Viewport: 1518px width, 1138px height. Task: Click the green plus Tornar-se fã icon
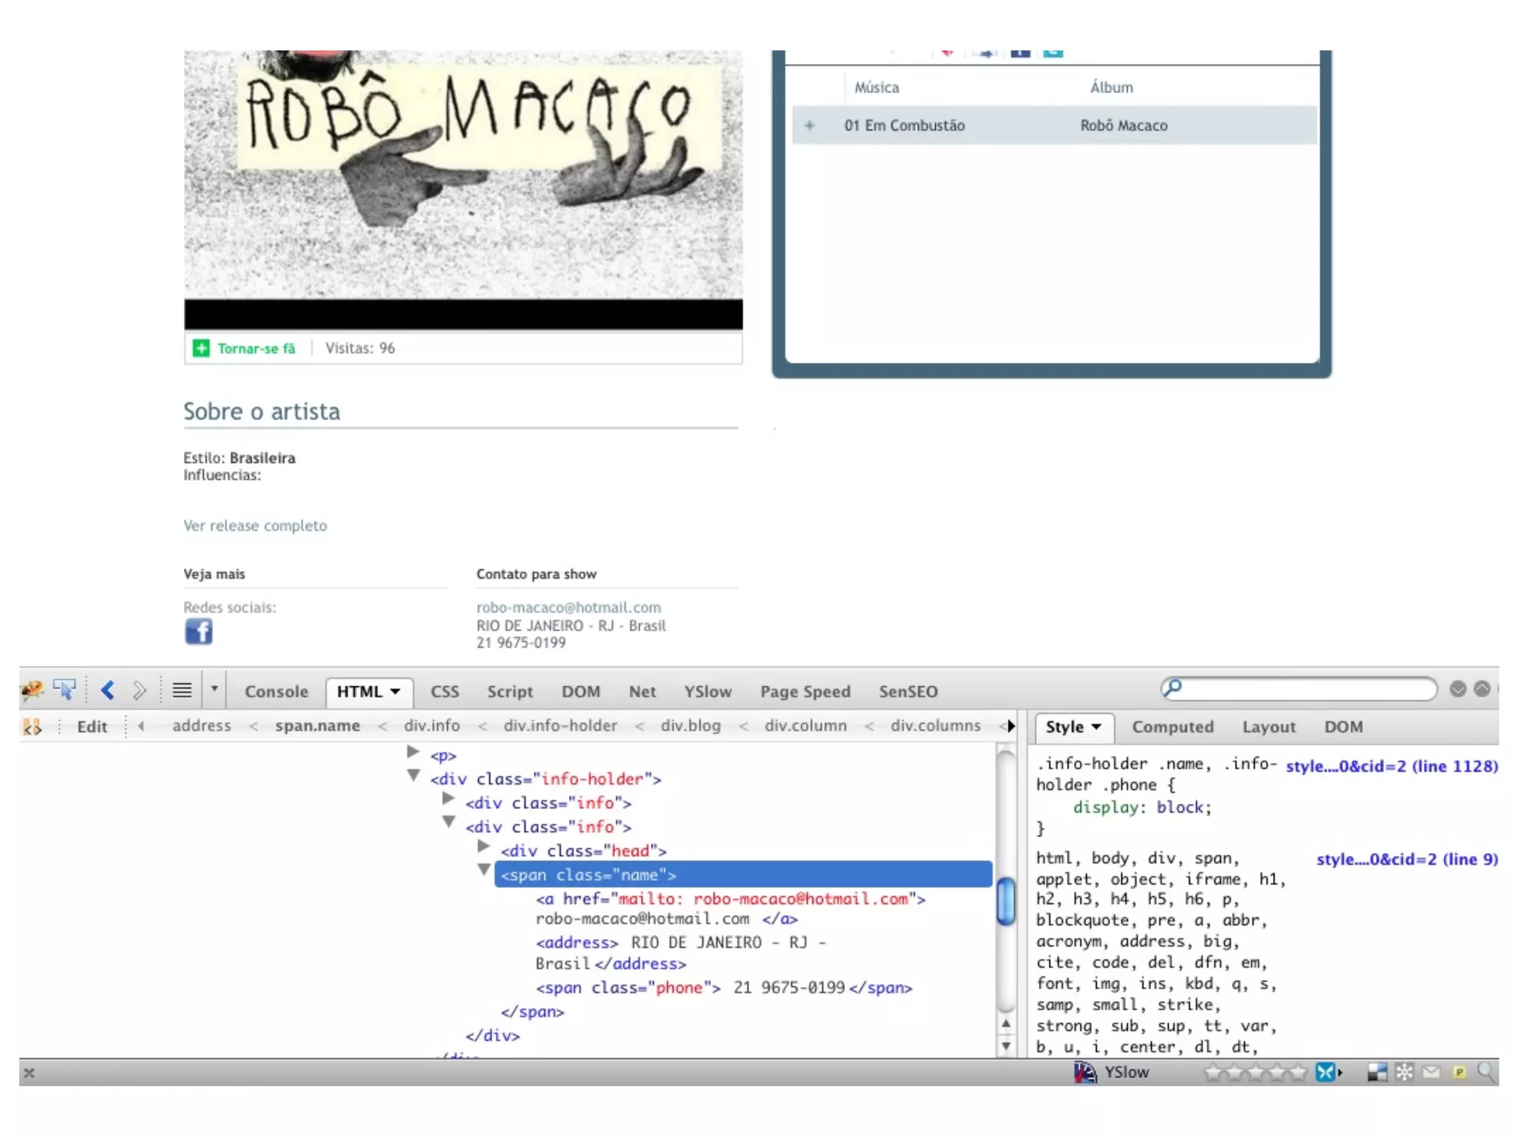[201, 348]
